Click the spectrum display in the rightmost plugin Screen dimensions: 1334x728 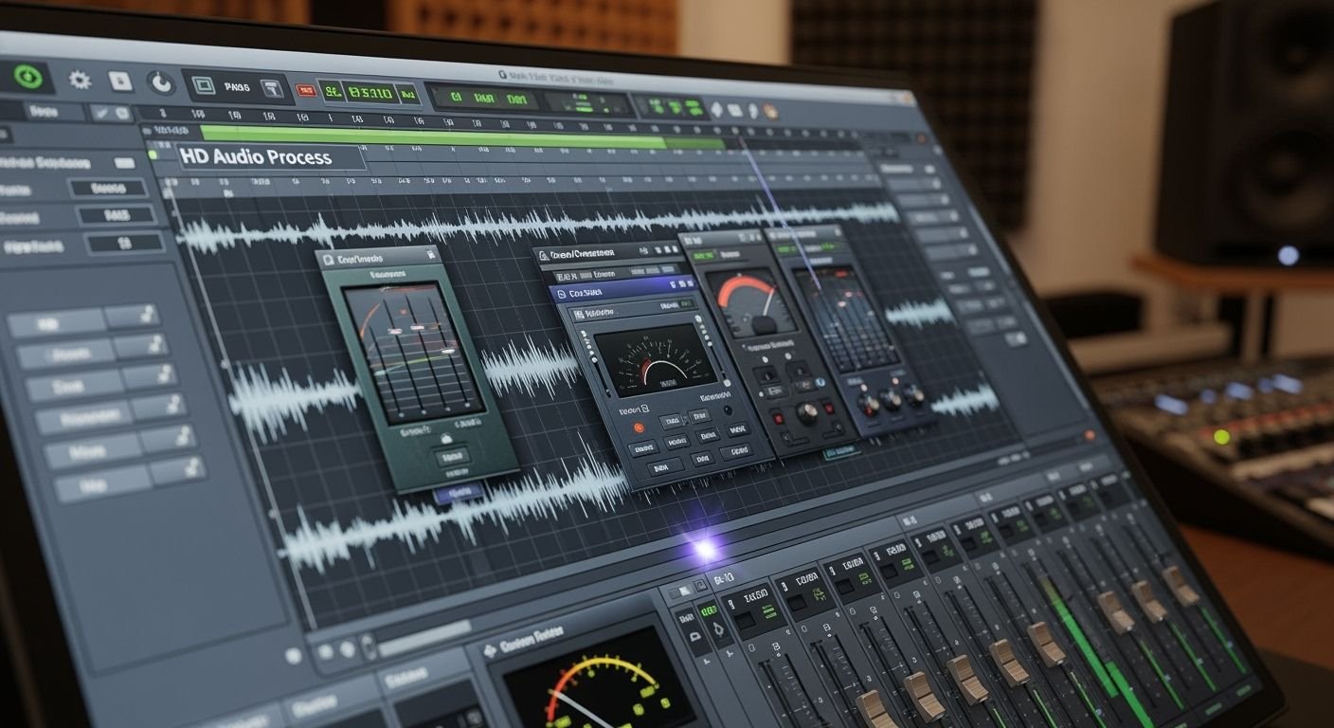(846, 319)
